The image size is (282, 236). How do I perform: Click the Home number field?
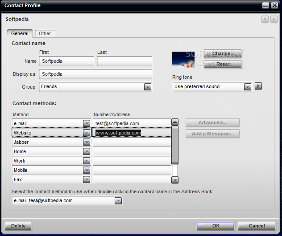[132, 151]
